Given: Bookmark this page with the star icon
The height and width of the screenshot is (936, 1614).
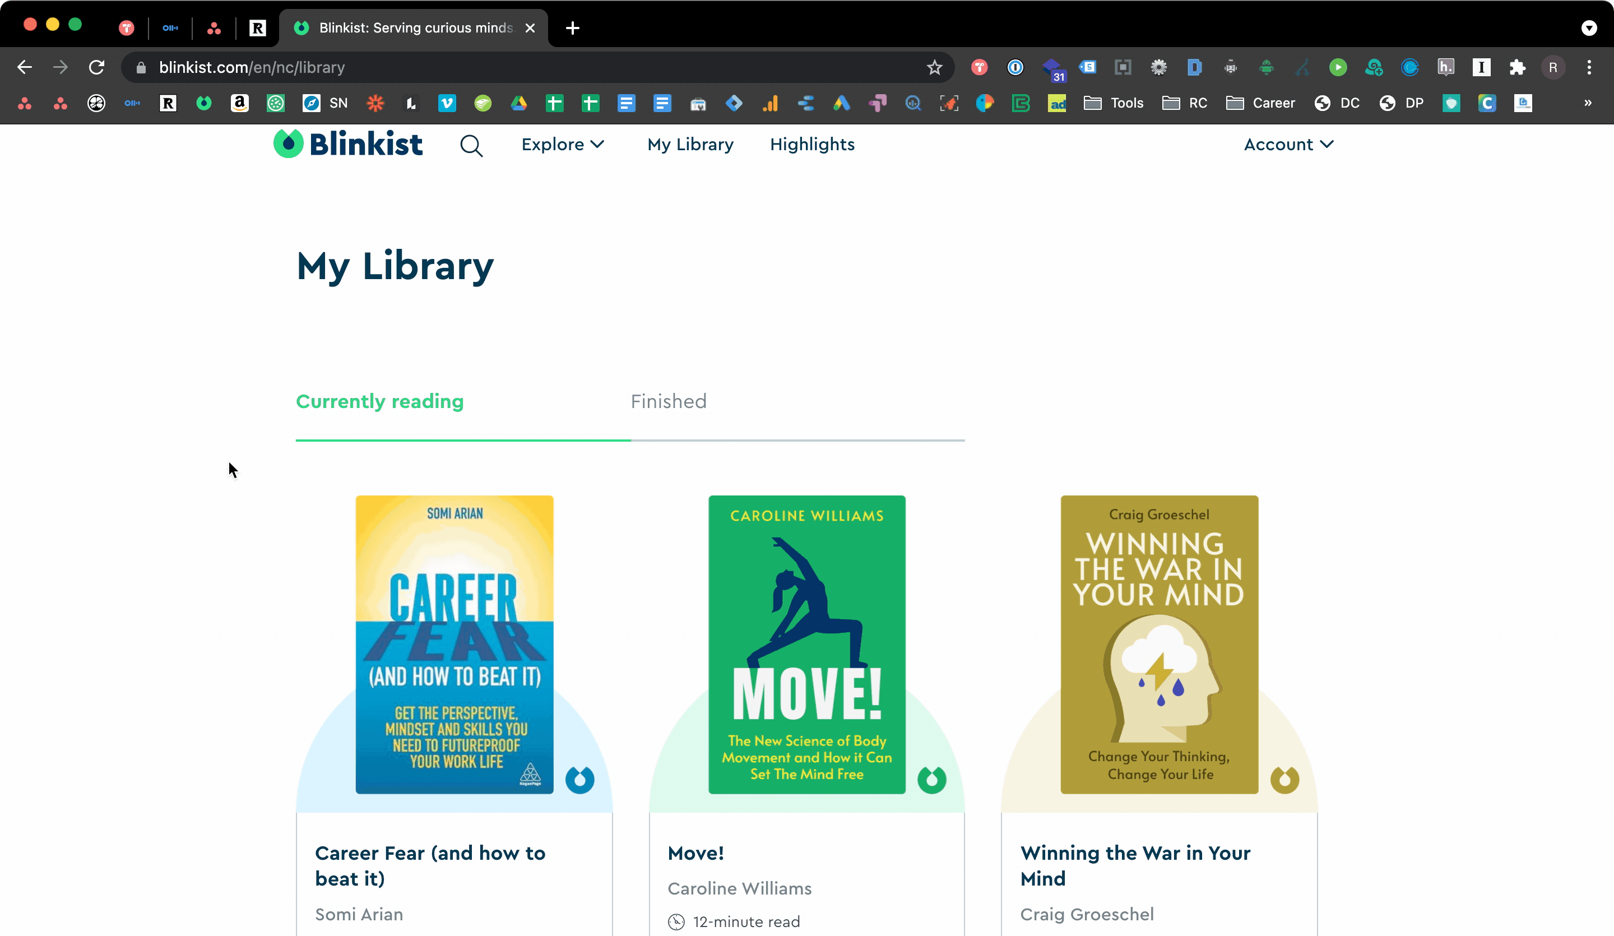Looking at the screenshot, I should 934,67.
